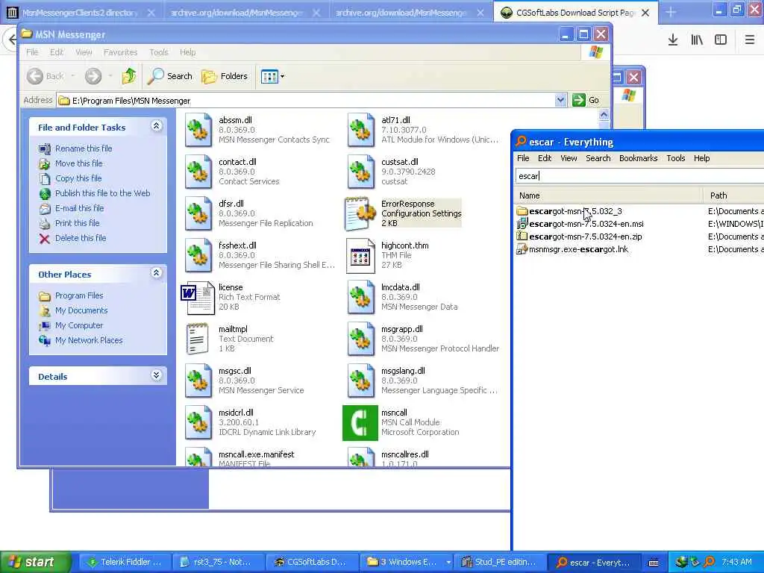764x573 pixels.
Task: Open the Explorer File menu
Action: tap(32, 52)
